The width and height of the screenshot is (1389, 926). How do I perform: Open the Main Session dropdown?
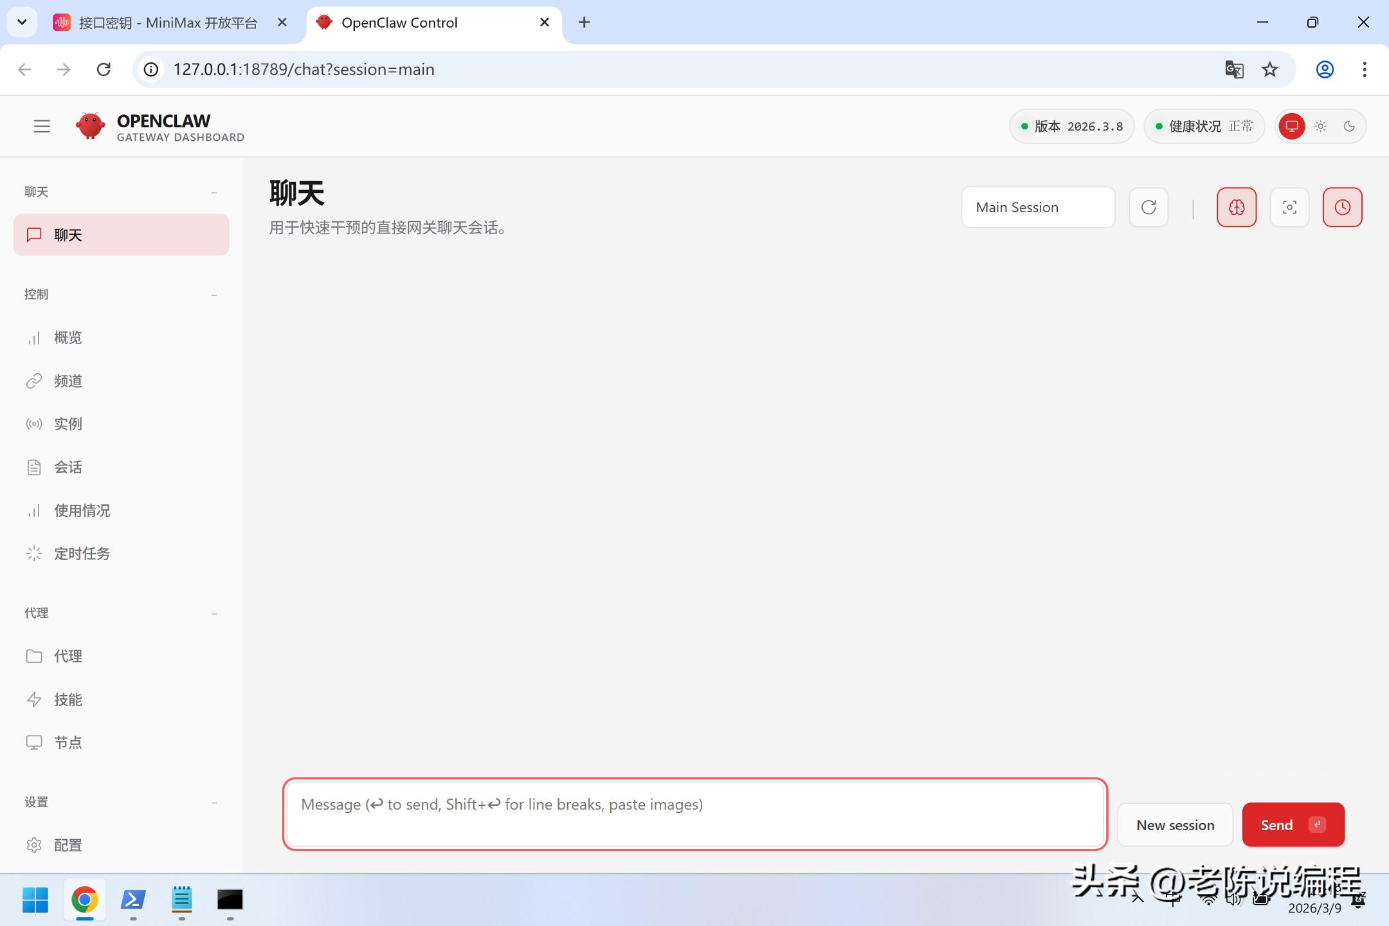[x=1038, y=207]
